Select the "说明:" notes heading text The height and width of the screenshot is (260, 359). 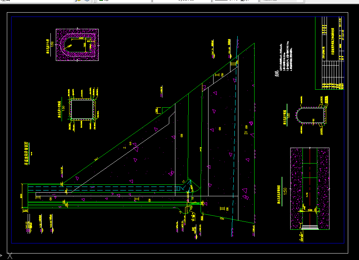tap(277, 73)
